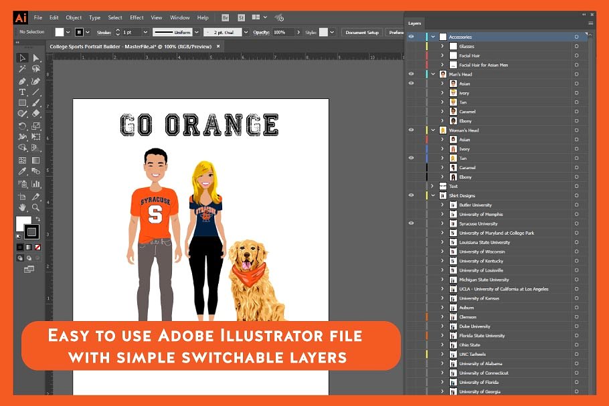This screenshot has height=406, width=609.
Task: Click the Document Setup button
Action: [x=361, y=32]
